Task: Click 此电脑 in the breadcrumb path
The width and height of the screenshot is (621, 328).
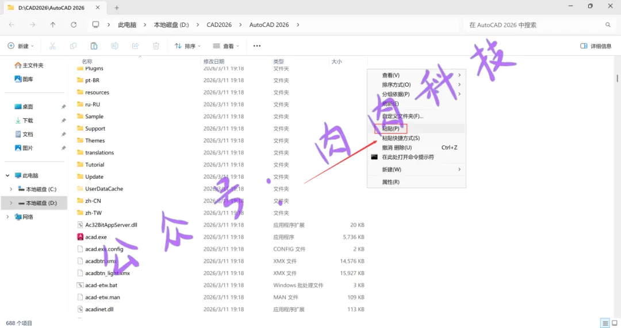Action: click(126, 25)
